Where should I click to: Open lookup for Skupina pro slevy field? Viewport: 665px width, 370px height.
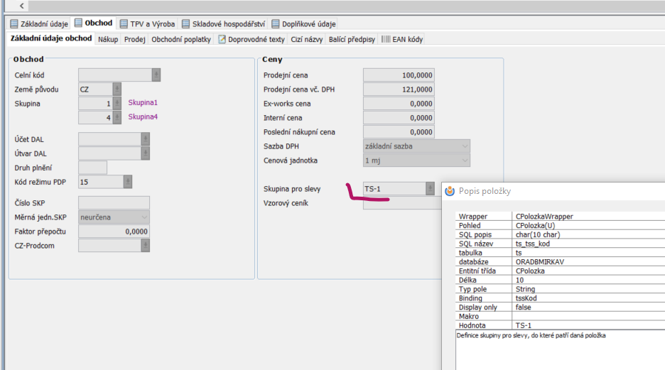[430, 189]
